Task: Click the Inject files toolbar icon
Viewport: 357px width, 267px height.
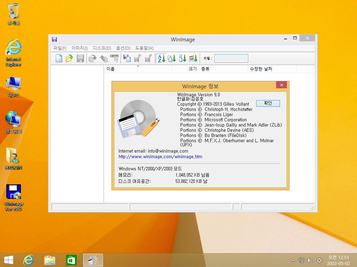Action: coord(92,58)
